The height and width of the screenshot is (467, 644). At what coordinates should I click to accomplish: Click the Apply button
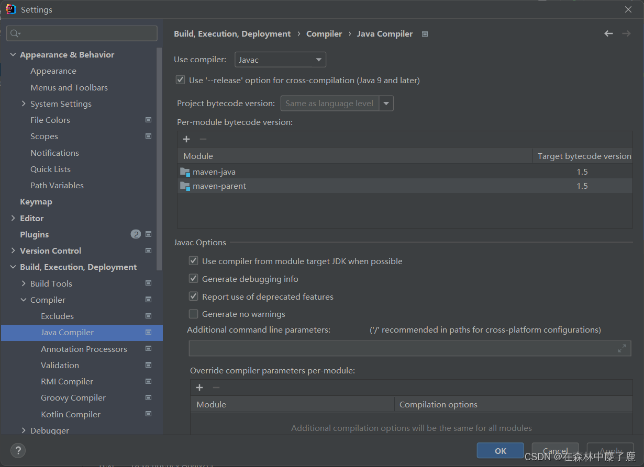point(610,451)
